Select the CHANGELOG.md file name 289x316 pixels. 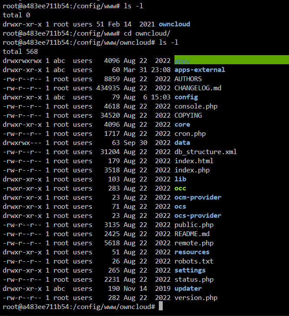tap(198, 88)
